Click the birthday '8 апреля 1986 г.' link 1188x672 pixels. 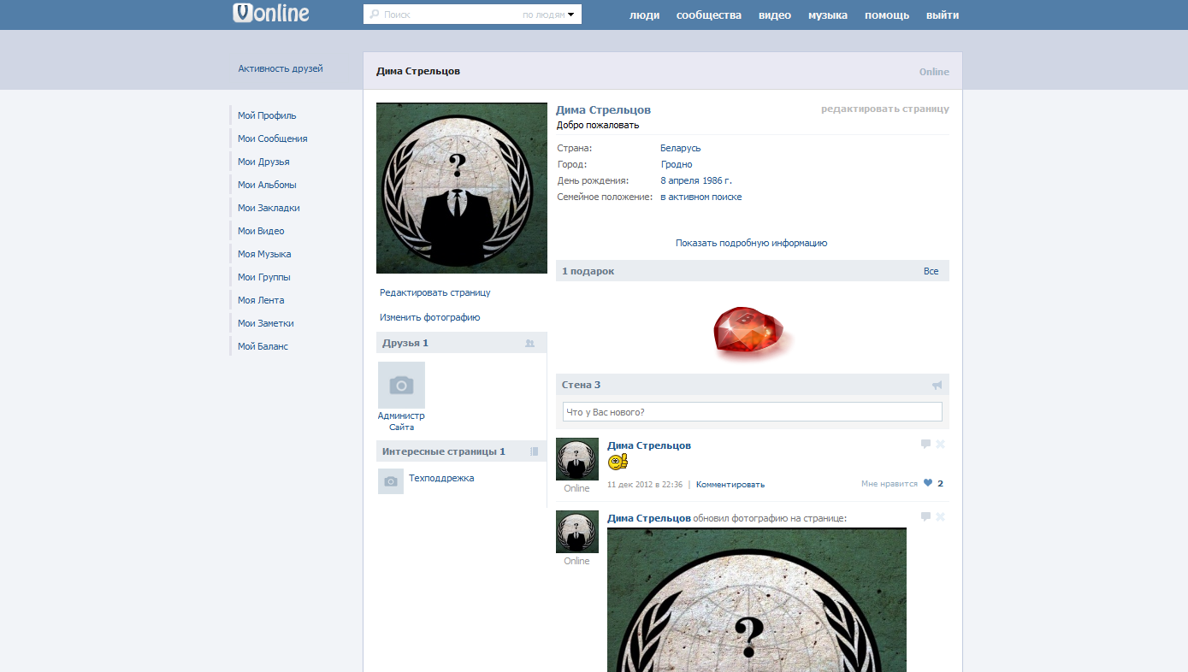pyautogui.click(x=696, y=180)
